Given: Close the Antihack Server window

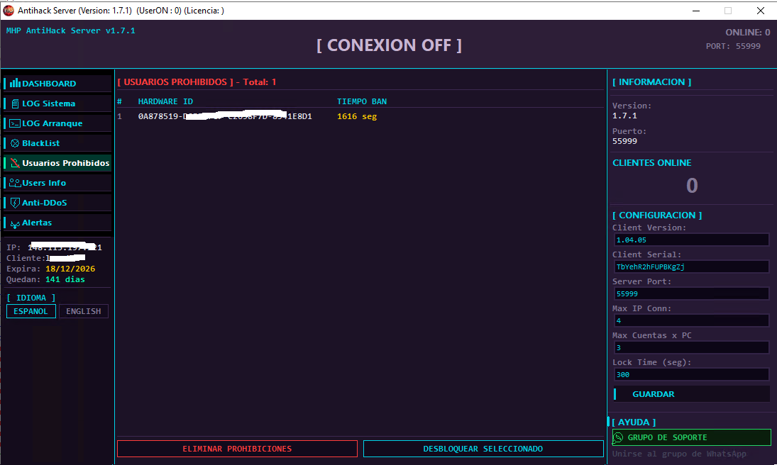Looking at the screenshot, I should (x=760, y=11).
